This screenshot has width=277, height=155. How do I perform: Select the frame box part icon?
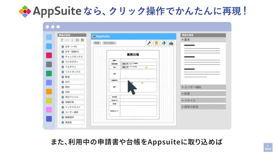(x=77, y=40)
